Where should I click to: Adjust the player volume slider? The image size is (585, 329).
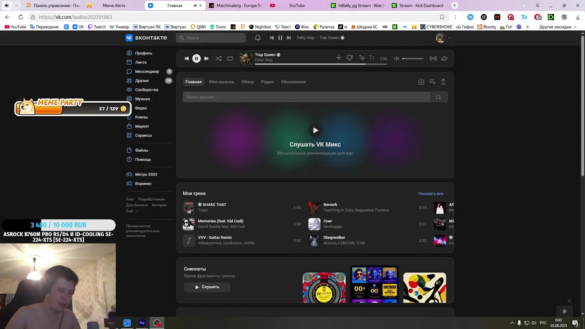pyautogui.click(x=413, y=58)
